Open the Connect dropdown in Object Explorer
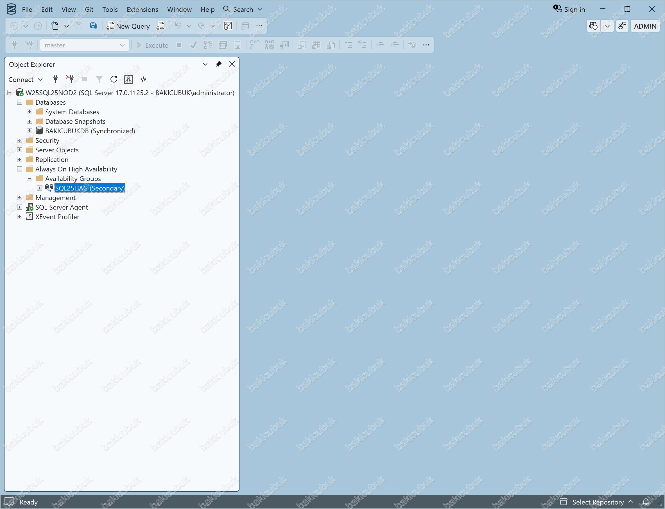 click(26, 80)
